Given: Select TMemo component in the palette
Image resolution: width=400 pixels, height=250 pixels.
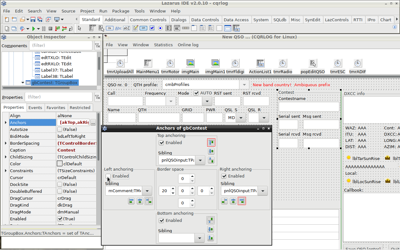Looking at the screenshot, I should tap(135, 28).
